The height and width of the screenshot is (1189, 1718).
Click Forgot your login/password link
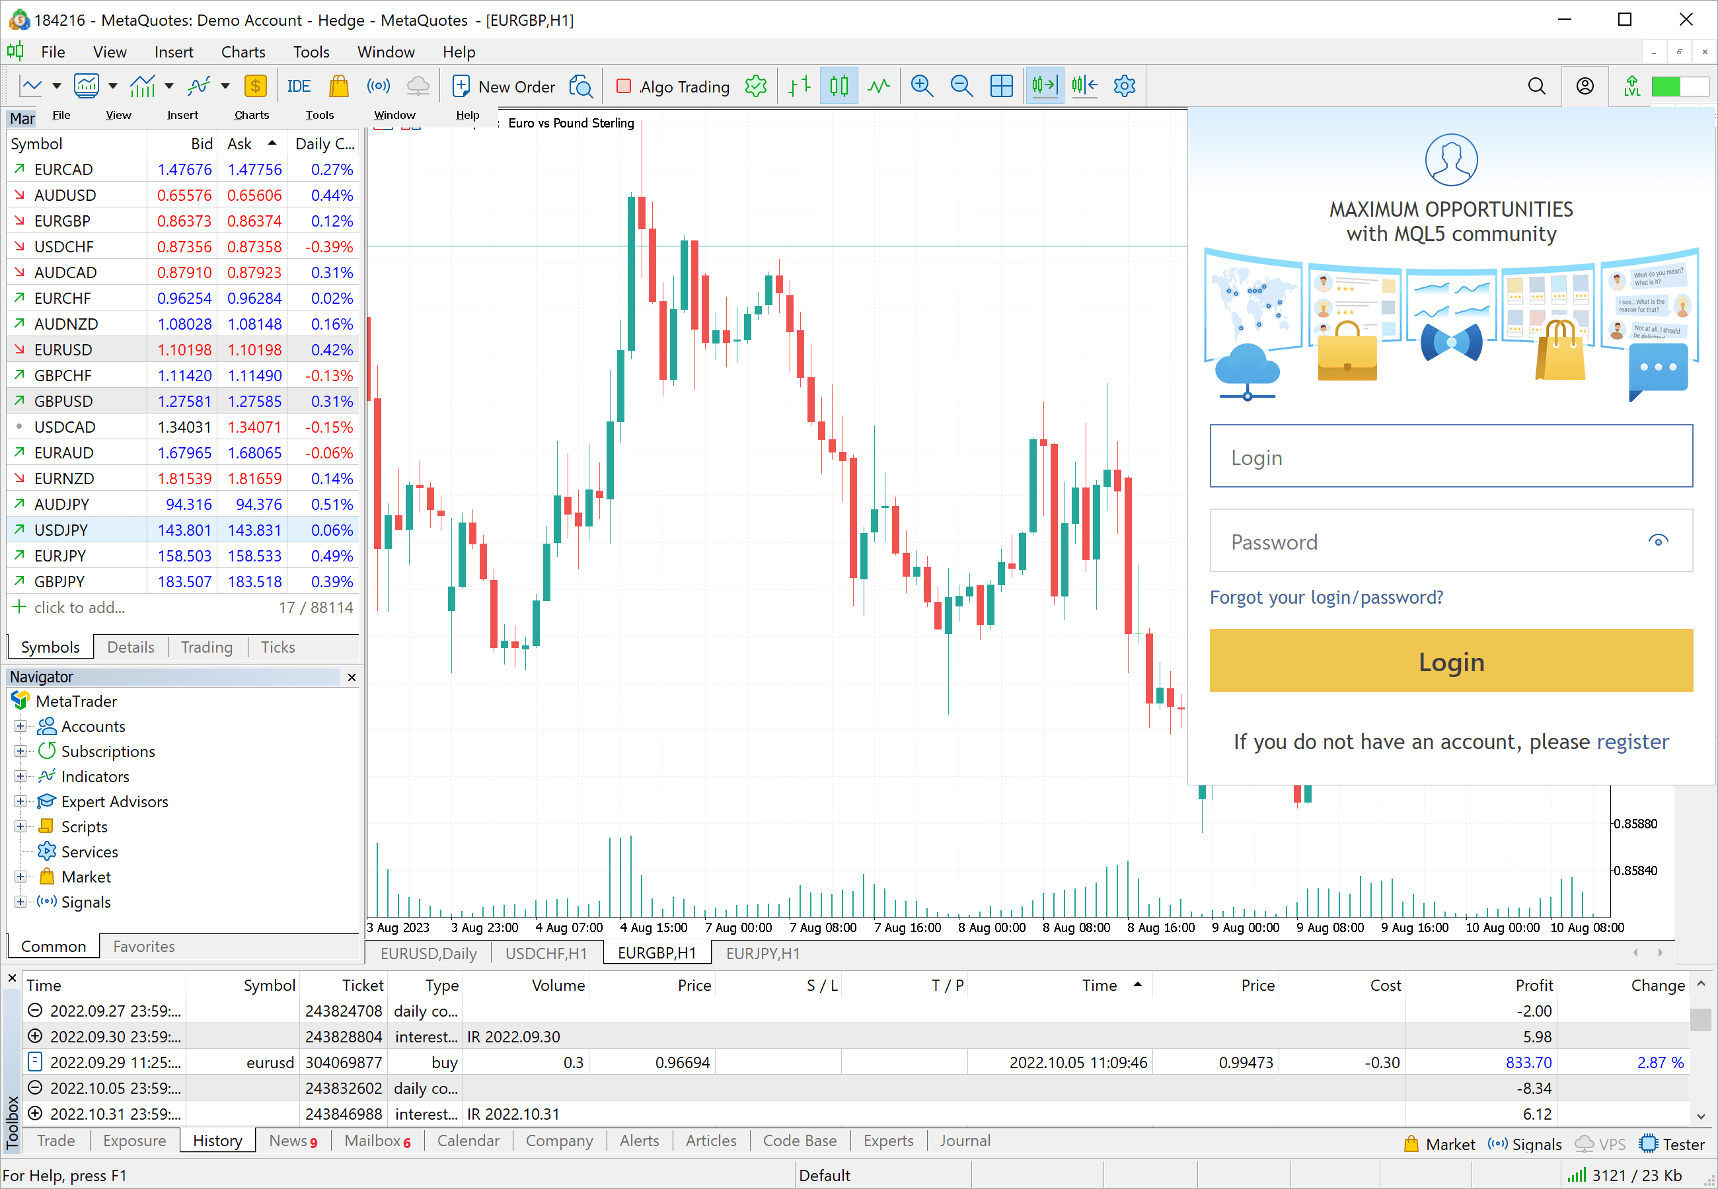(x=1326, y=598)
